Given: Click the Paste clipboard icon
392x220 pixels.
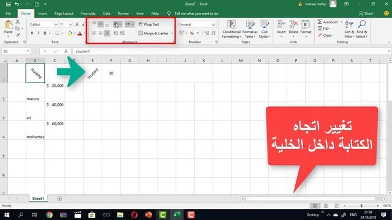Looking at the screenshot, I should click(x=9, y=25).
